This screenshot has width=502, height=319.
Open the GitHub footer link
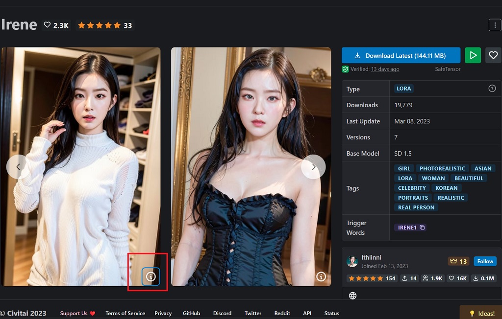191,313
